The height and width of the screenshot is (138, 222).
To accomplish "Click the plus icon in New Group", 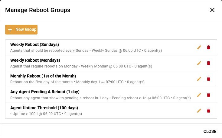I will click(10, 30).
